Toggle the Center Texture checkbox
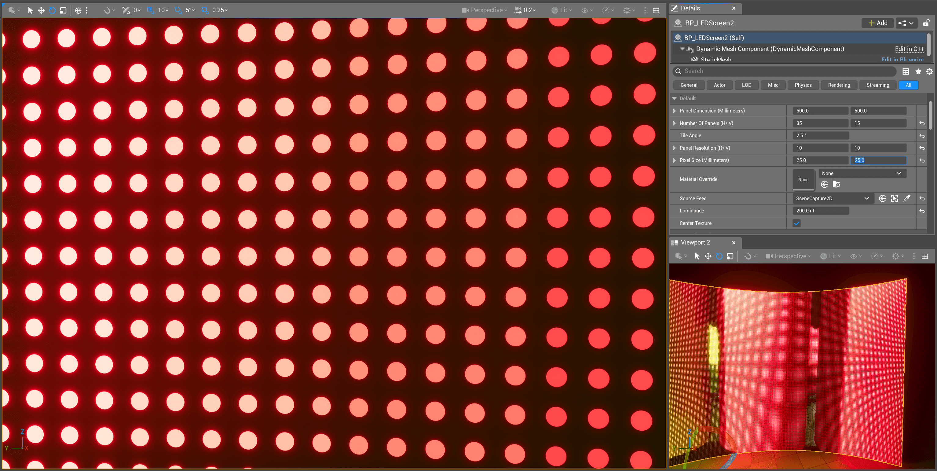This screenshot has height=471, width=937. coord(796,223)
